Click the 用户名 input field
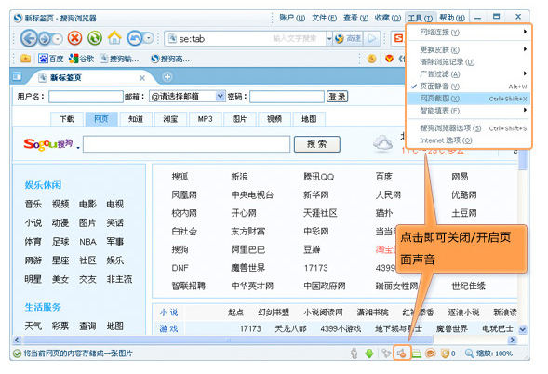 [x=86, y=97]
